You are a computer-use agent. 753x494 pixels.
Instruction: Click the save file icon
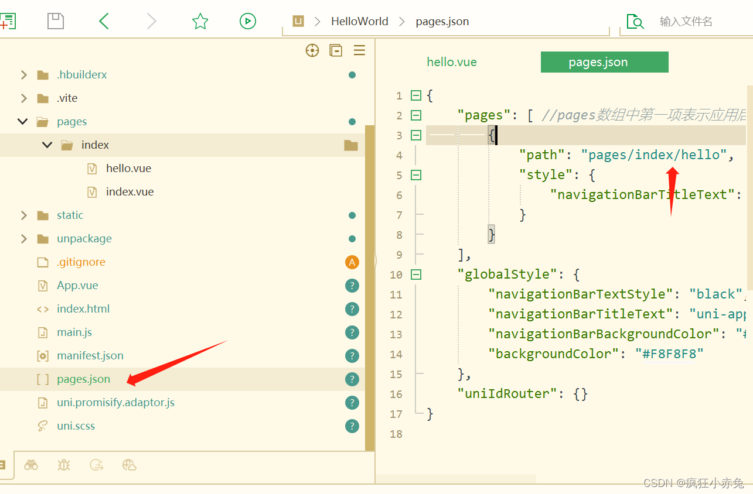pyautogui.click(x=56, y=22)
